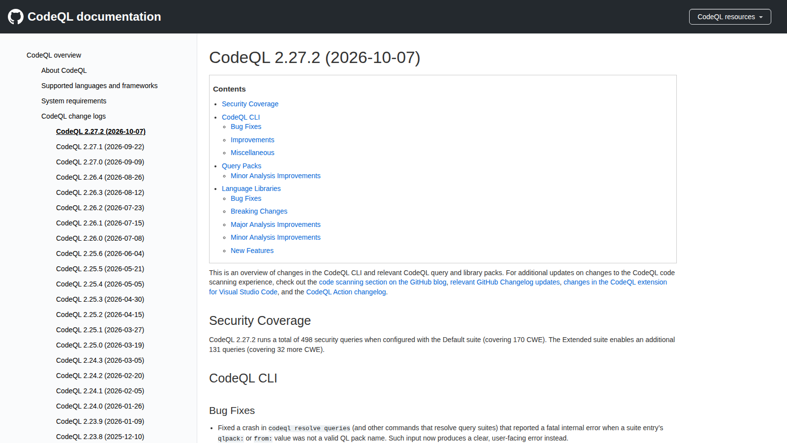
Task: Open CodeQL 2.25.3 (2026-04-30) changelog
Action: coord(100,299)
